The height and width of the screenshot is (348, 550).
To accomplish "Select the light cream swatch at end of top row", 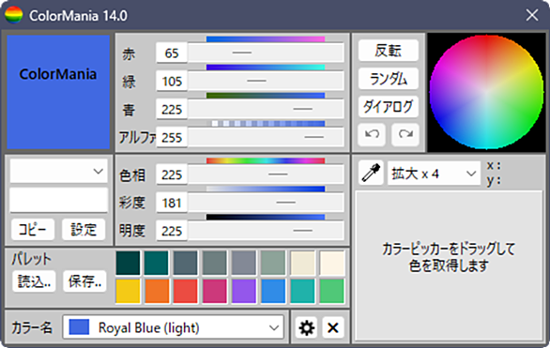I will tap(331, 263).
